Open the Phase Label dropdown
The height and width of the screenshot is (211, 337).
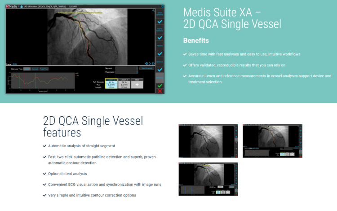(x=127, y=72)
